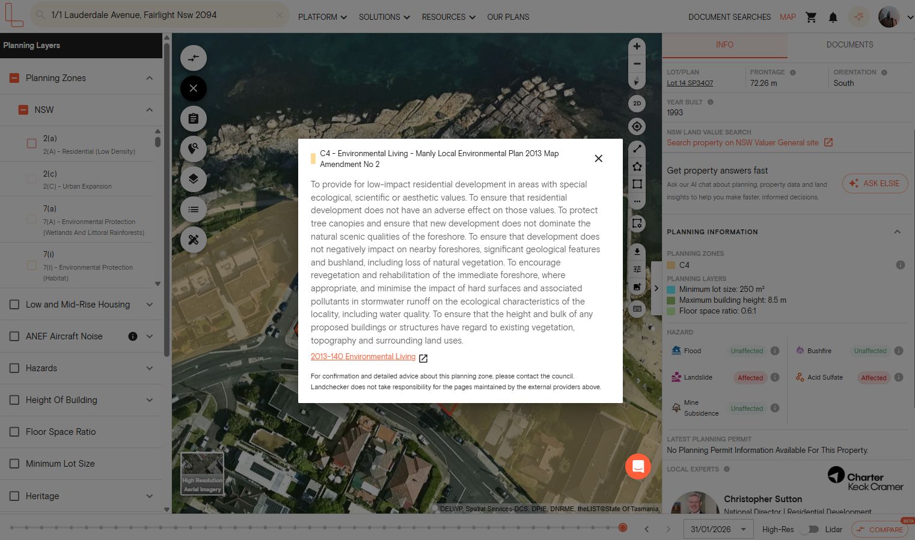Expand Height Of Building chevron

(x=150, y=400)
